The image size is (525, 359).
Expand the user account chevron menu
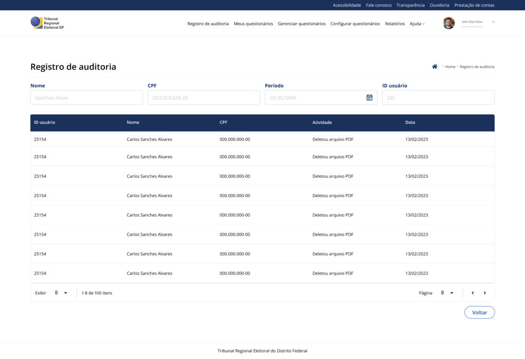click(493, 22)
